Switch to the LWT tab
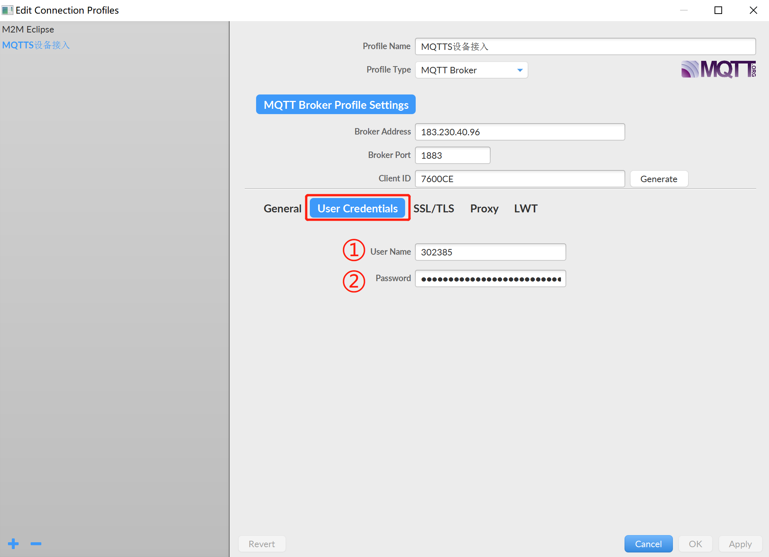769x557 pixels. (525, 208)
